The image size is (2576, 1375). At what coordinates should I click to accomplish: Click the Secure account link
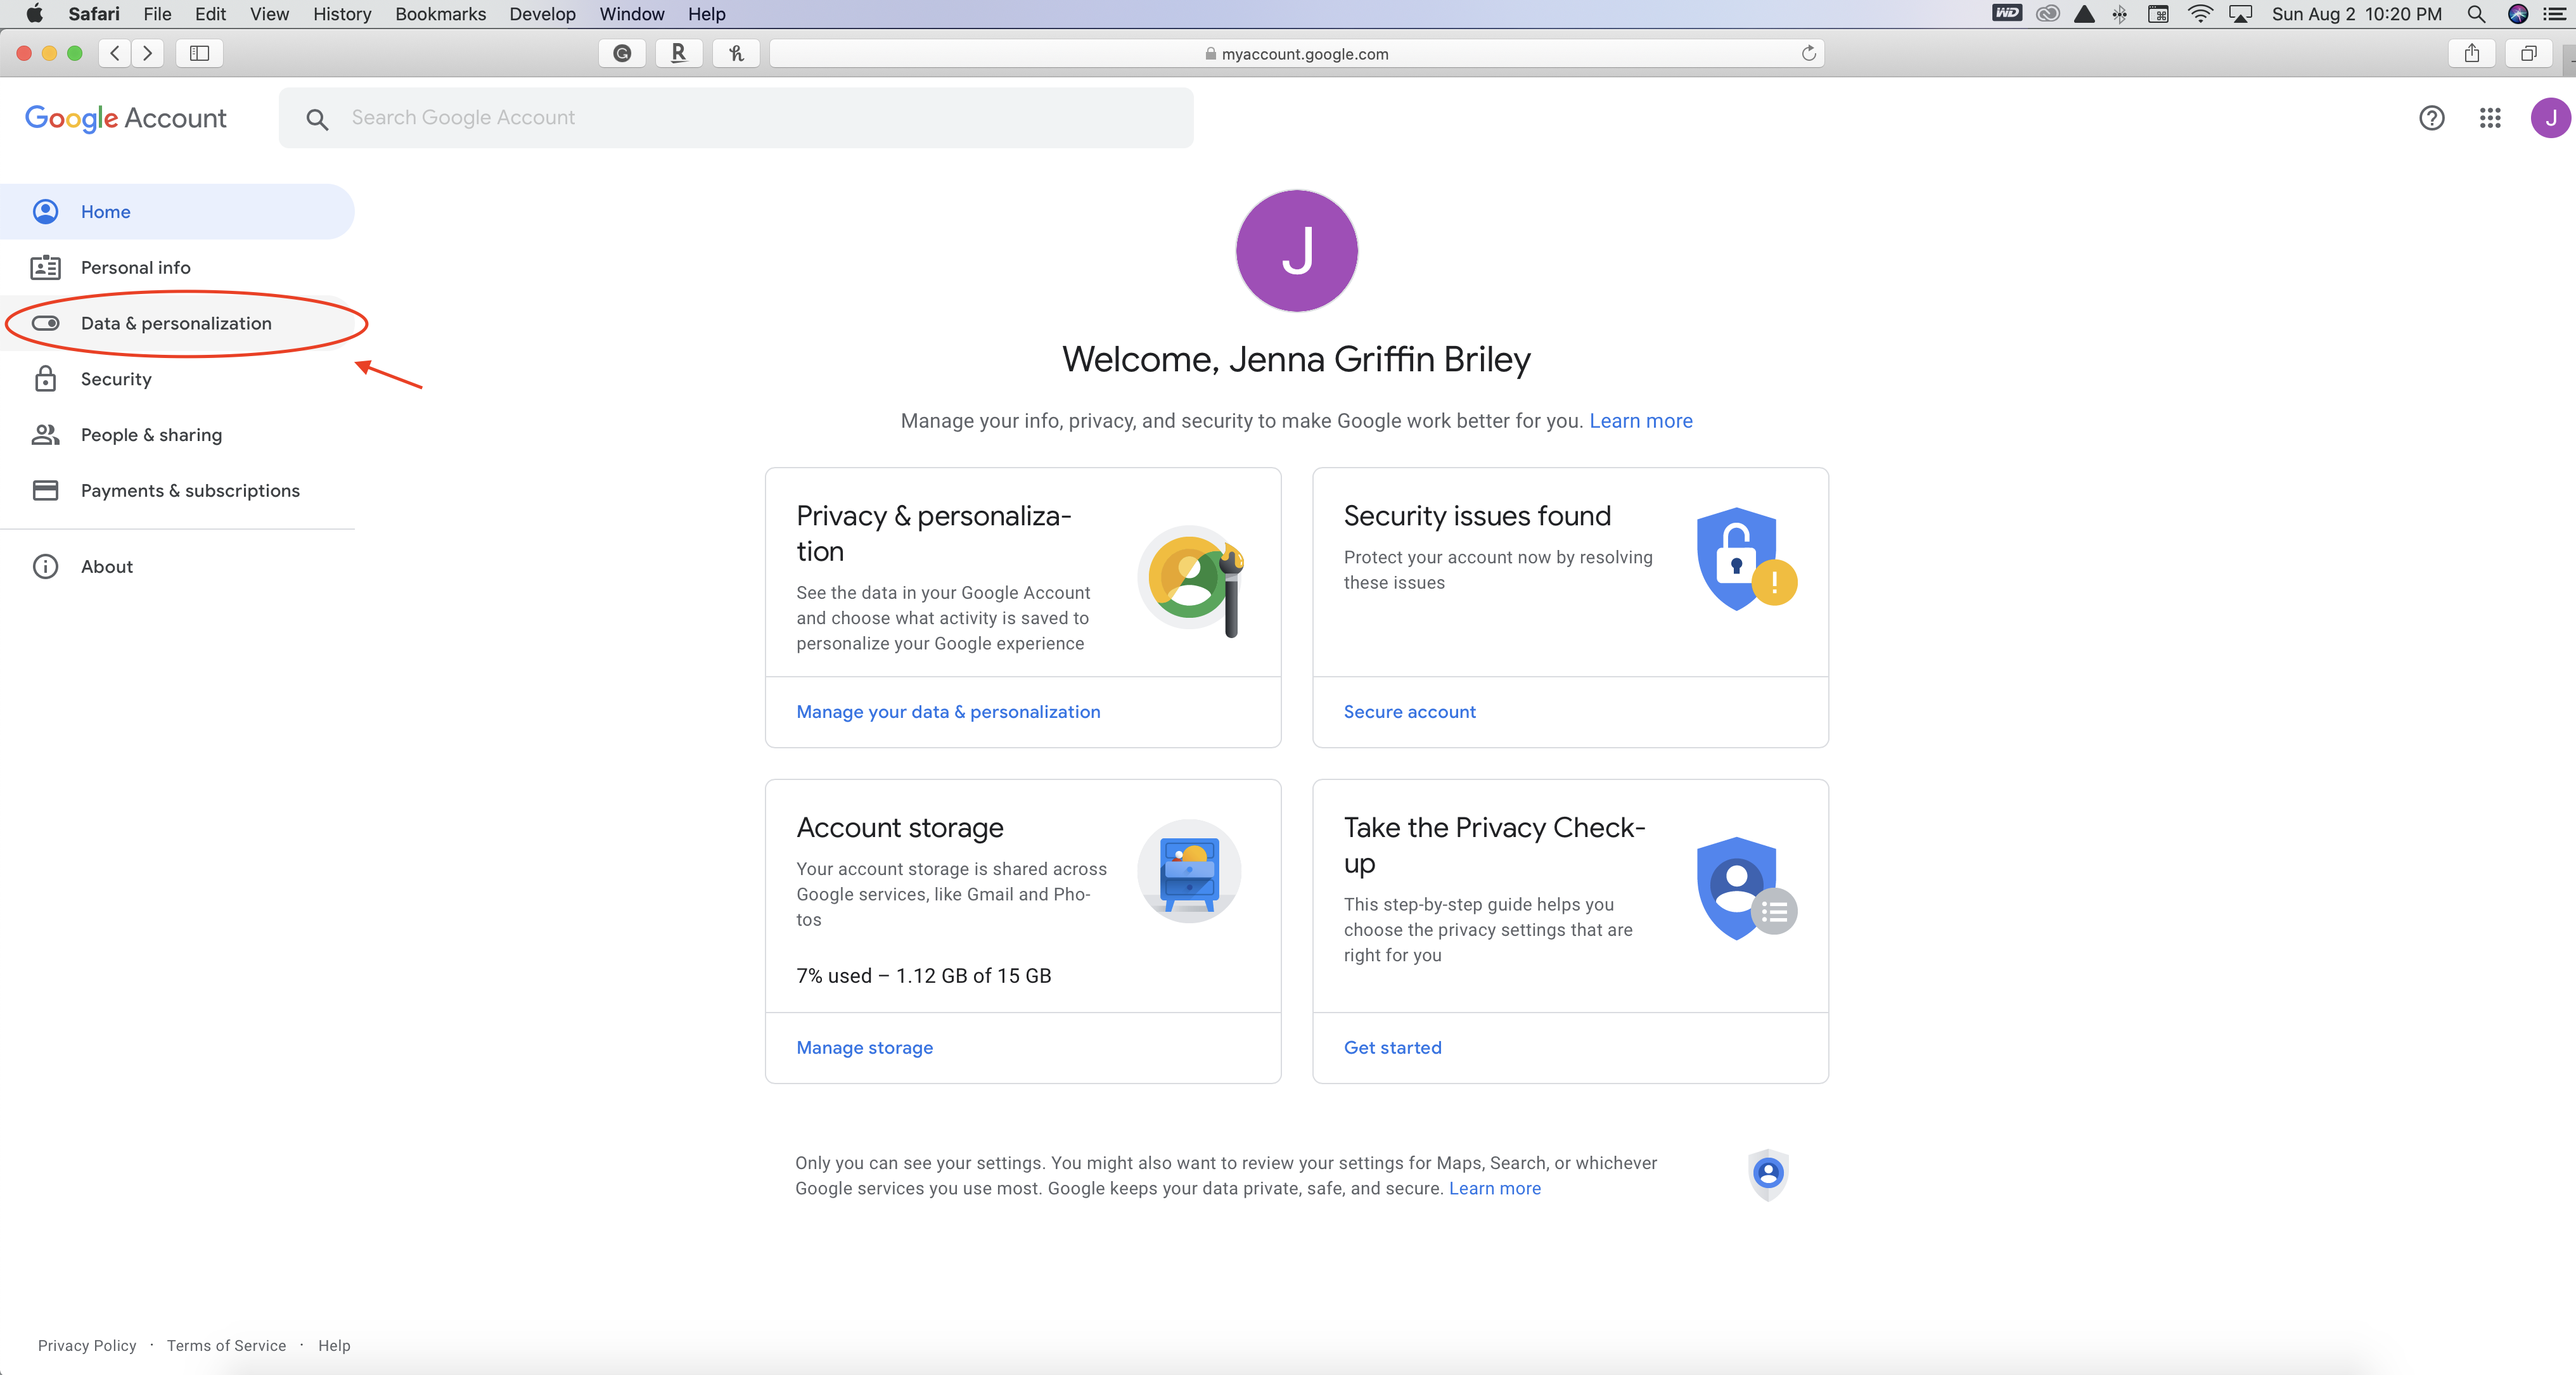(1409, 712)
